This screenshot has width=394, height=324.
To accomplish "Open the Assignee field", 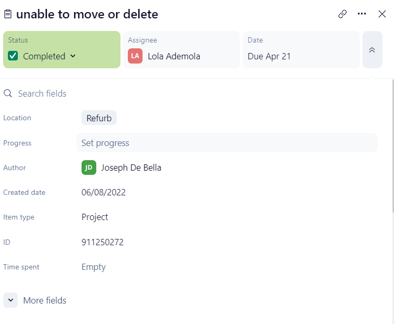I will pos(181,50).
